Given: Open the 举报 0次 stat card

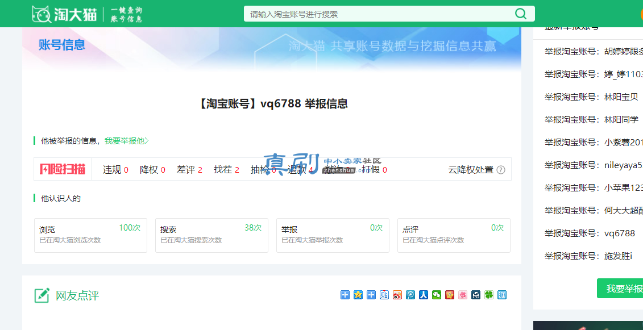Looking at the screenshot, I should coord(333,235).
